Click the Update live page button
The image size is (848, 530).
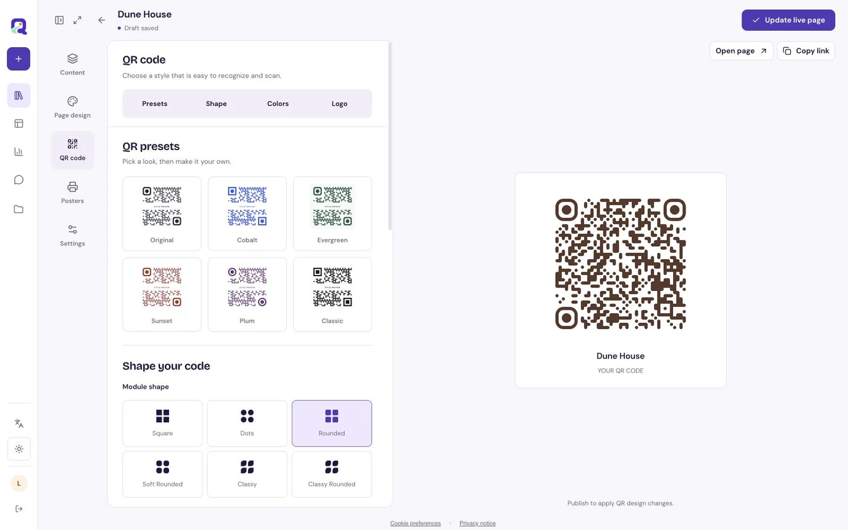[789, 20]
